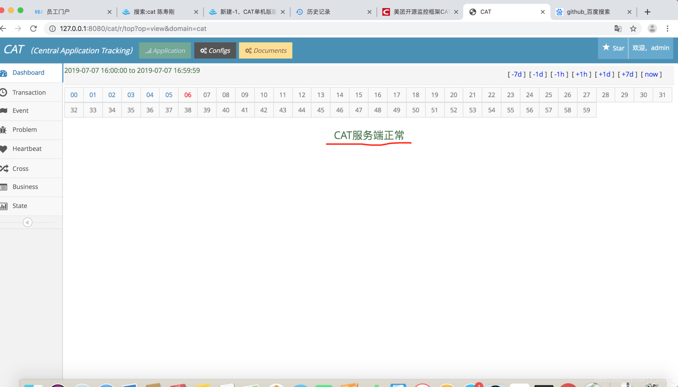Click the Problem bug icon
The image size is (678, 387).
4,130
